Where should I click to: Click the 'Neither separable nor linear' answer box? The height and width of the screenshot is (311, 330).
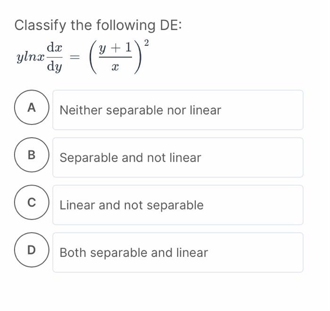[x=178, y=110]
